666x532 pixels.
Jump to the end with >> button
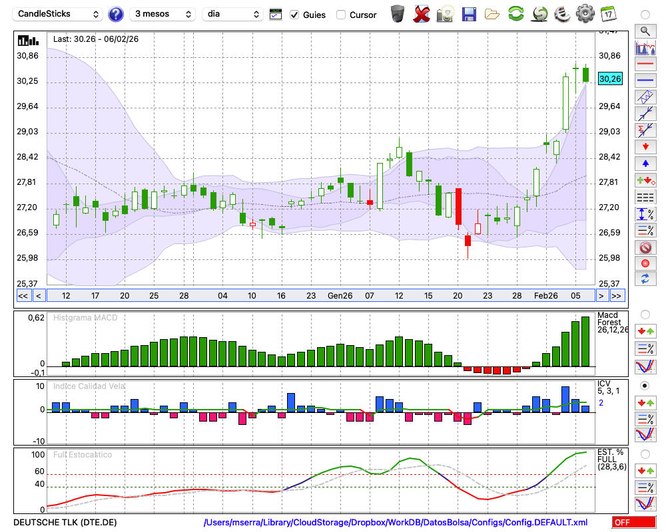617,296
